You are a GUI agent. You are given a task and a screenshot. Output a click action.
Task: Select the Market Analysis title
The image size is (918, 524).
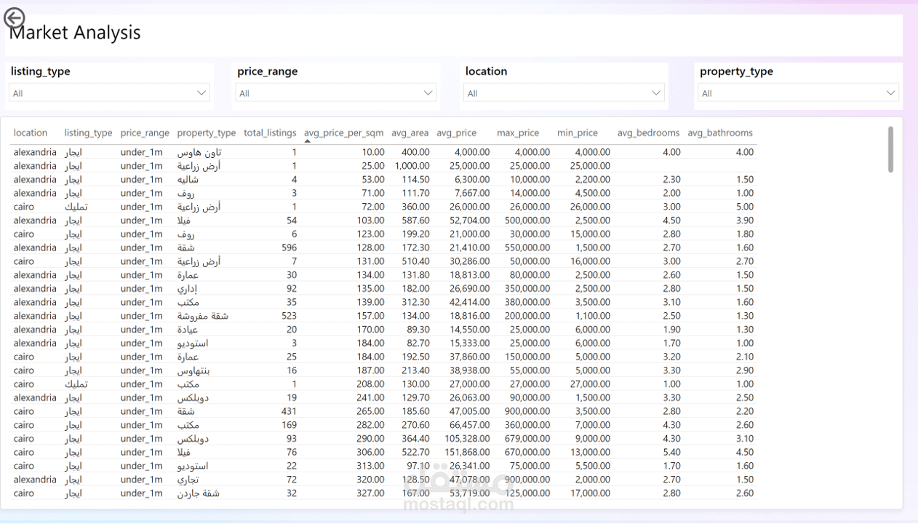(75, 33)
